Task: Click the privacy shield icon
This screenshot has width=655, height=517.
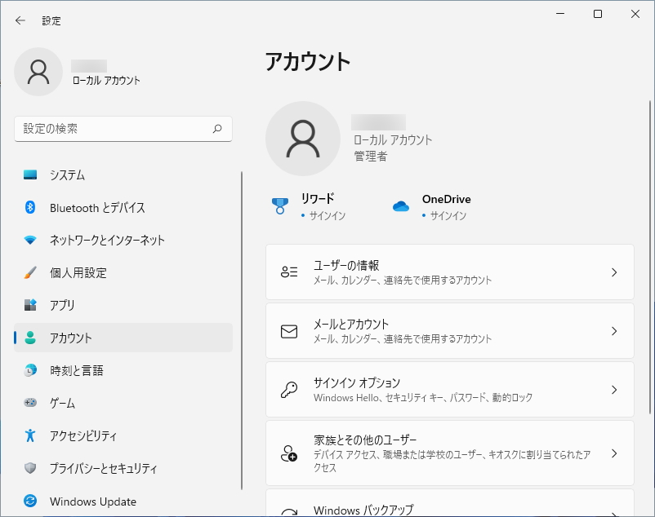Action: coord(30,468)
